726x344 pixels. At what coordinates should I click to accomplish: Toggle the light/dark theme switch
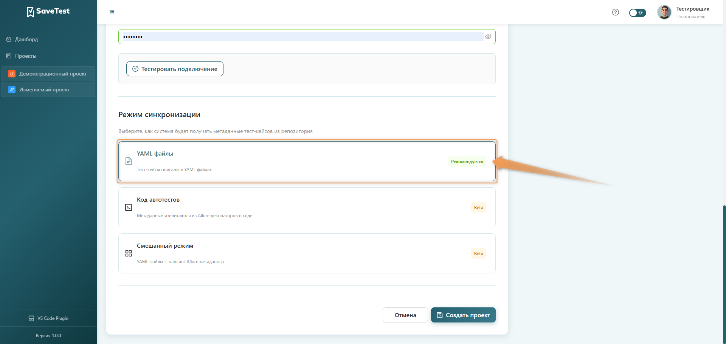tap(637, 13)
